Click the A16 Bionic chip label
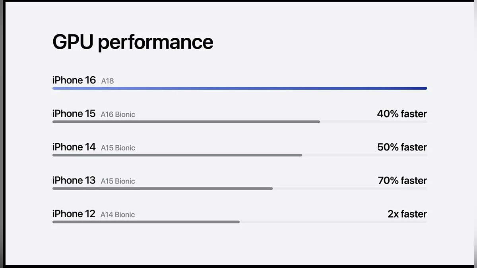The image size is (477, 268). pyautogui.click(x=118, y=114)
